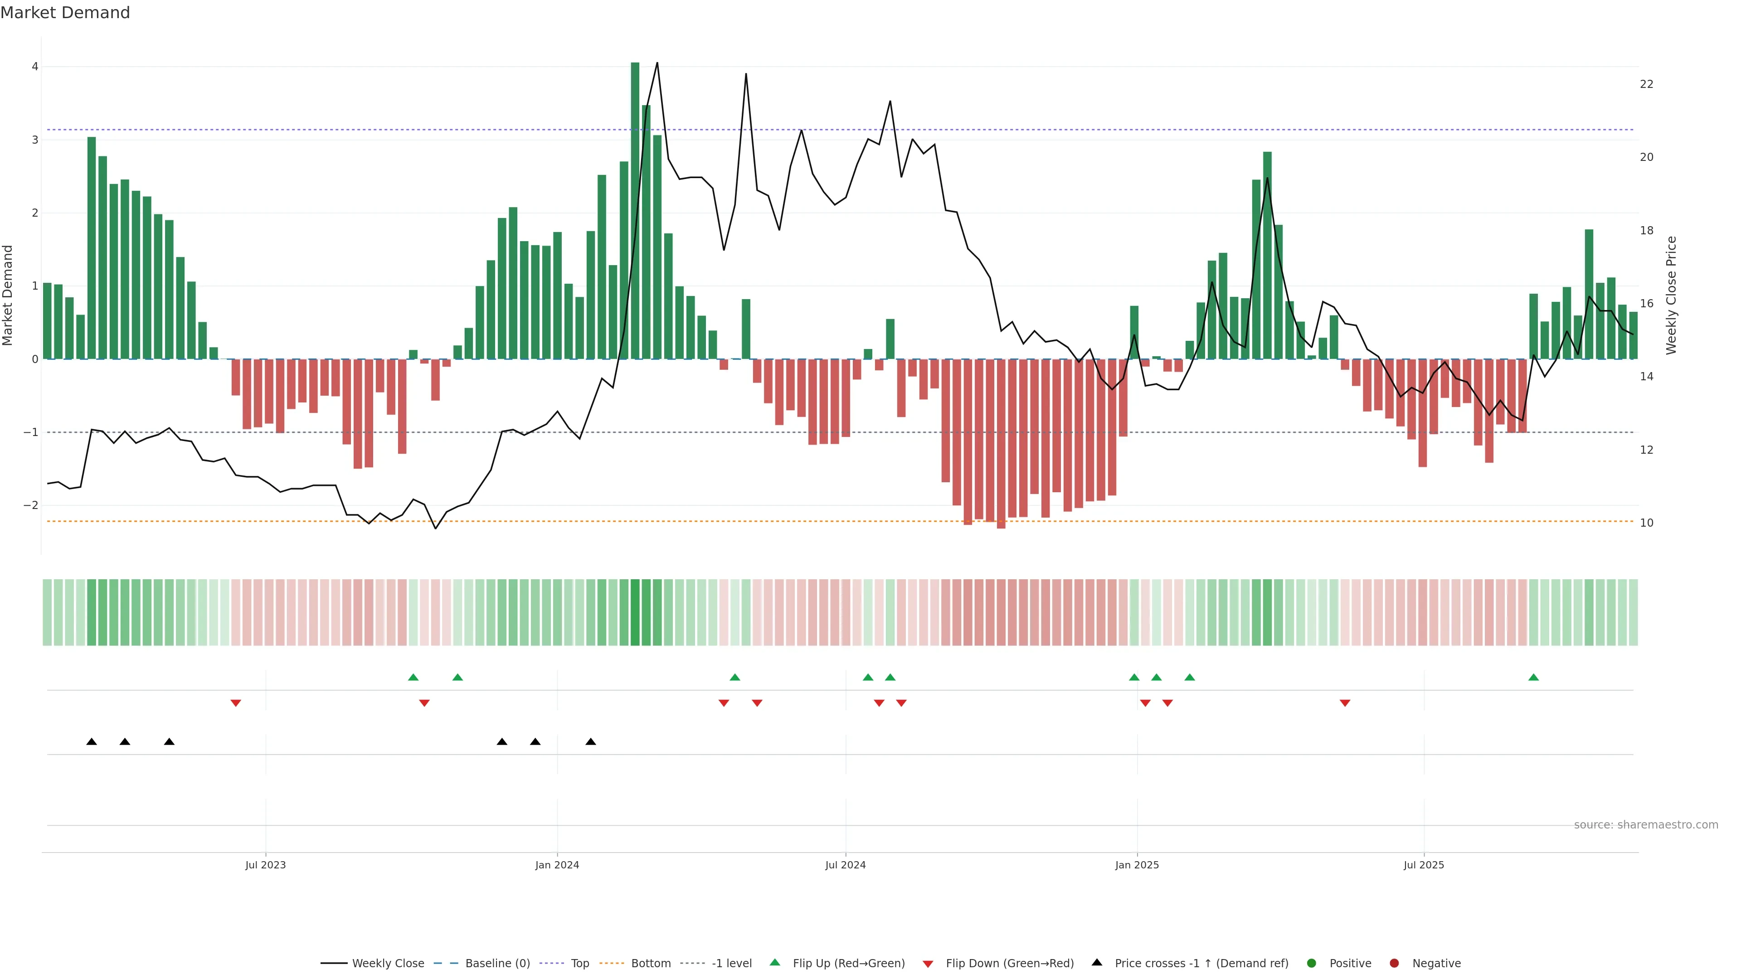1741x979 pixels.
Task: Click the Jan 2024 x-axis label
Action: tap(557, 865)
